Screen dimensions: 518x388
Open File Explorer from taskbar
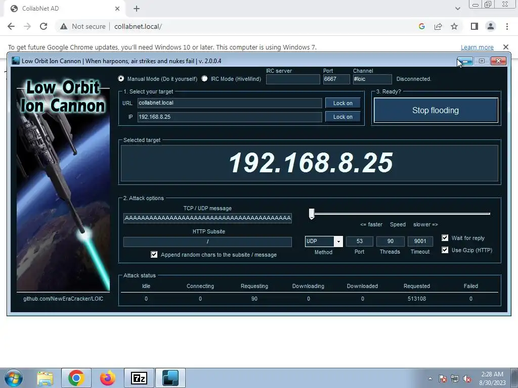pos(45,378)
